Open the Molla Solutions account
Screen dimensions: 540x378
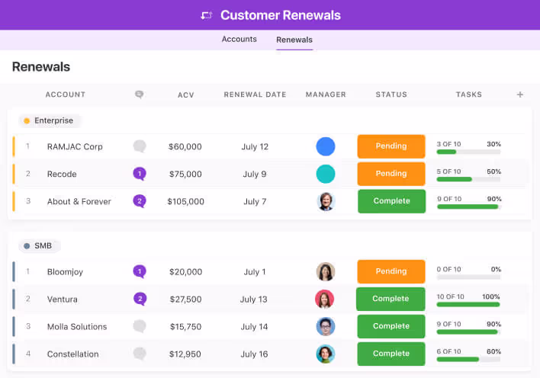click(77, 326)
